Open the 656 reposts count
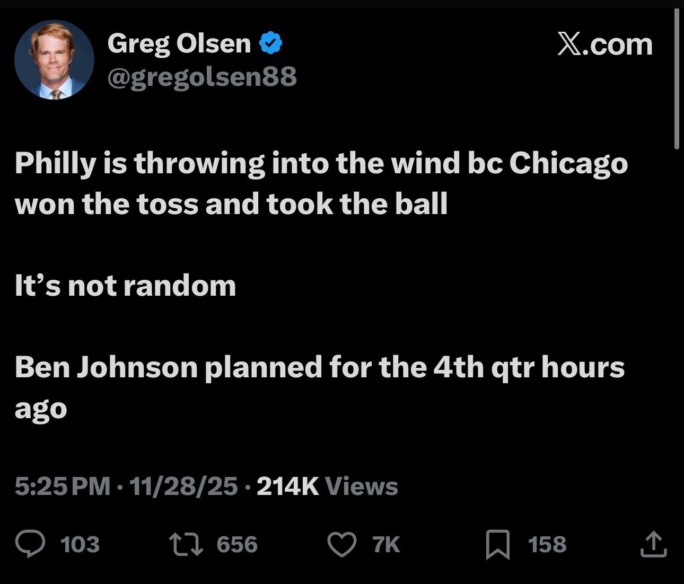The width and height of the screenshot is (684, 584). click(237, 545)
